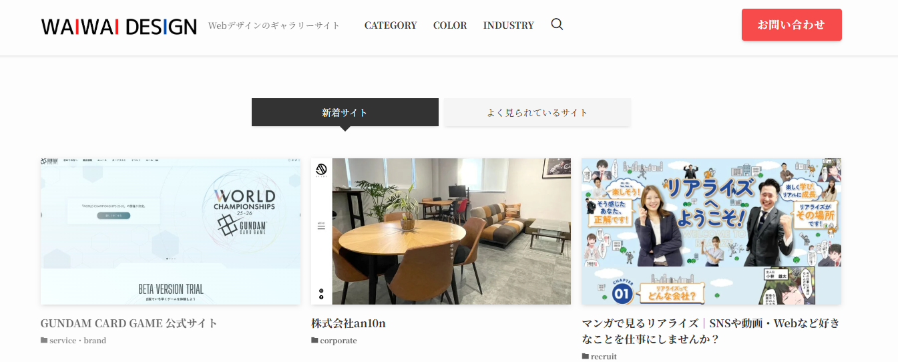Open the CATEGORY menu

coord(390,25)
